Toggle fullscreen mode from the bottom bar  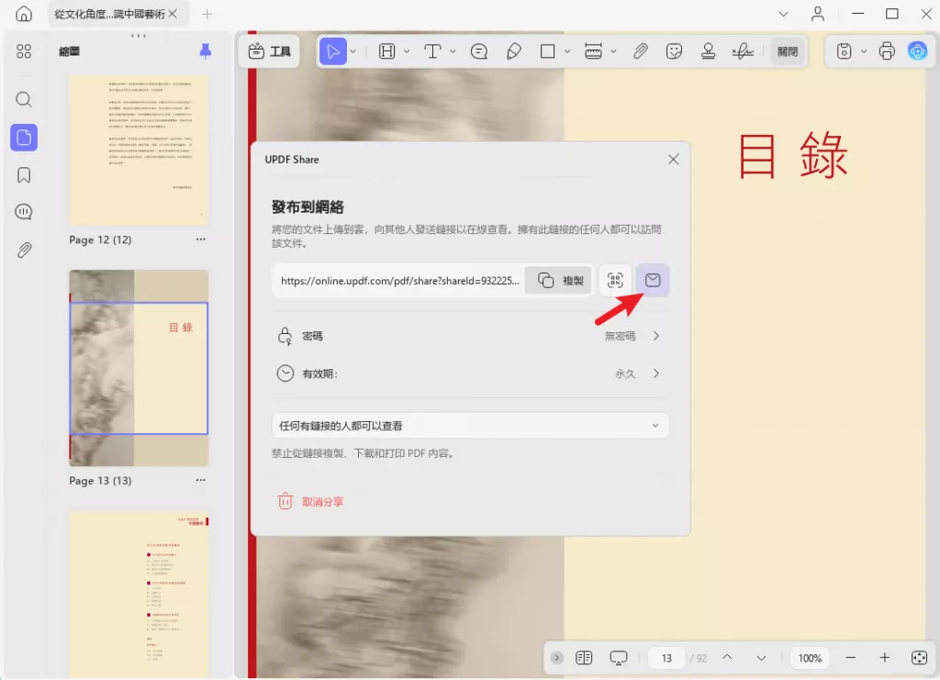(x=919, y=658)
